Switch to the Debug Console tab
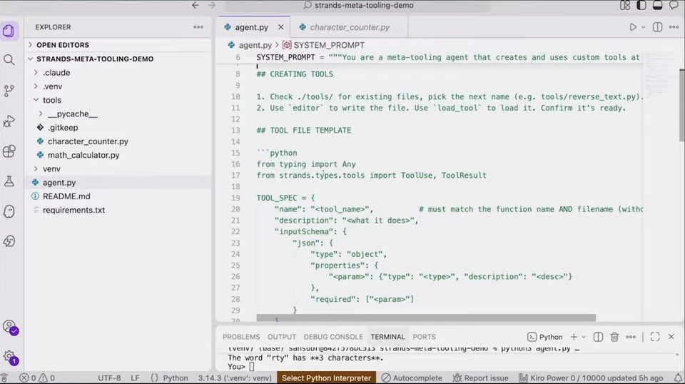 click(x=333, y=337)
